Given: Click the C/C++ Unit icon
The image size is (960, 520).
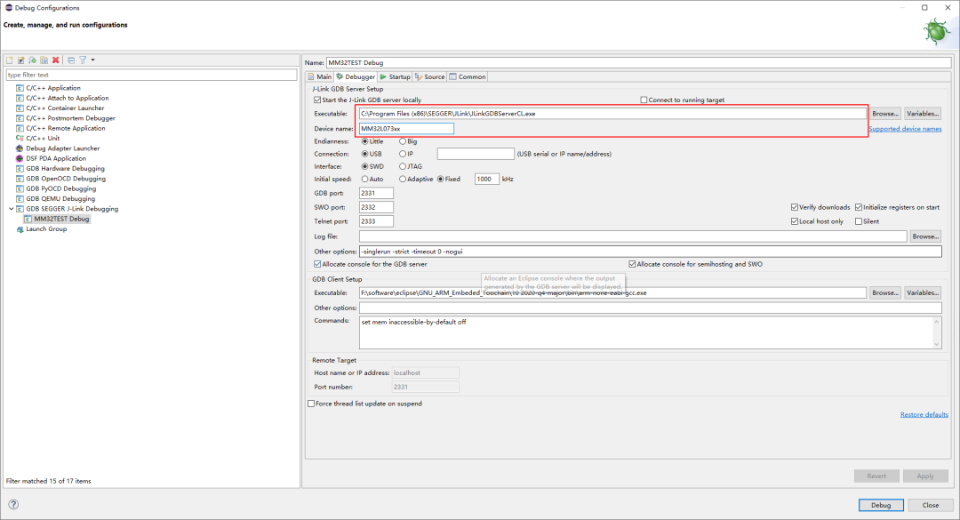Looking at the screenshot, I should (20, 139).
